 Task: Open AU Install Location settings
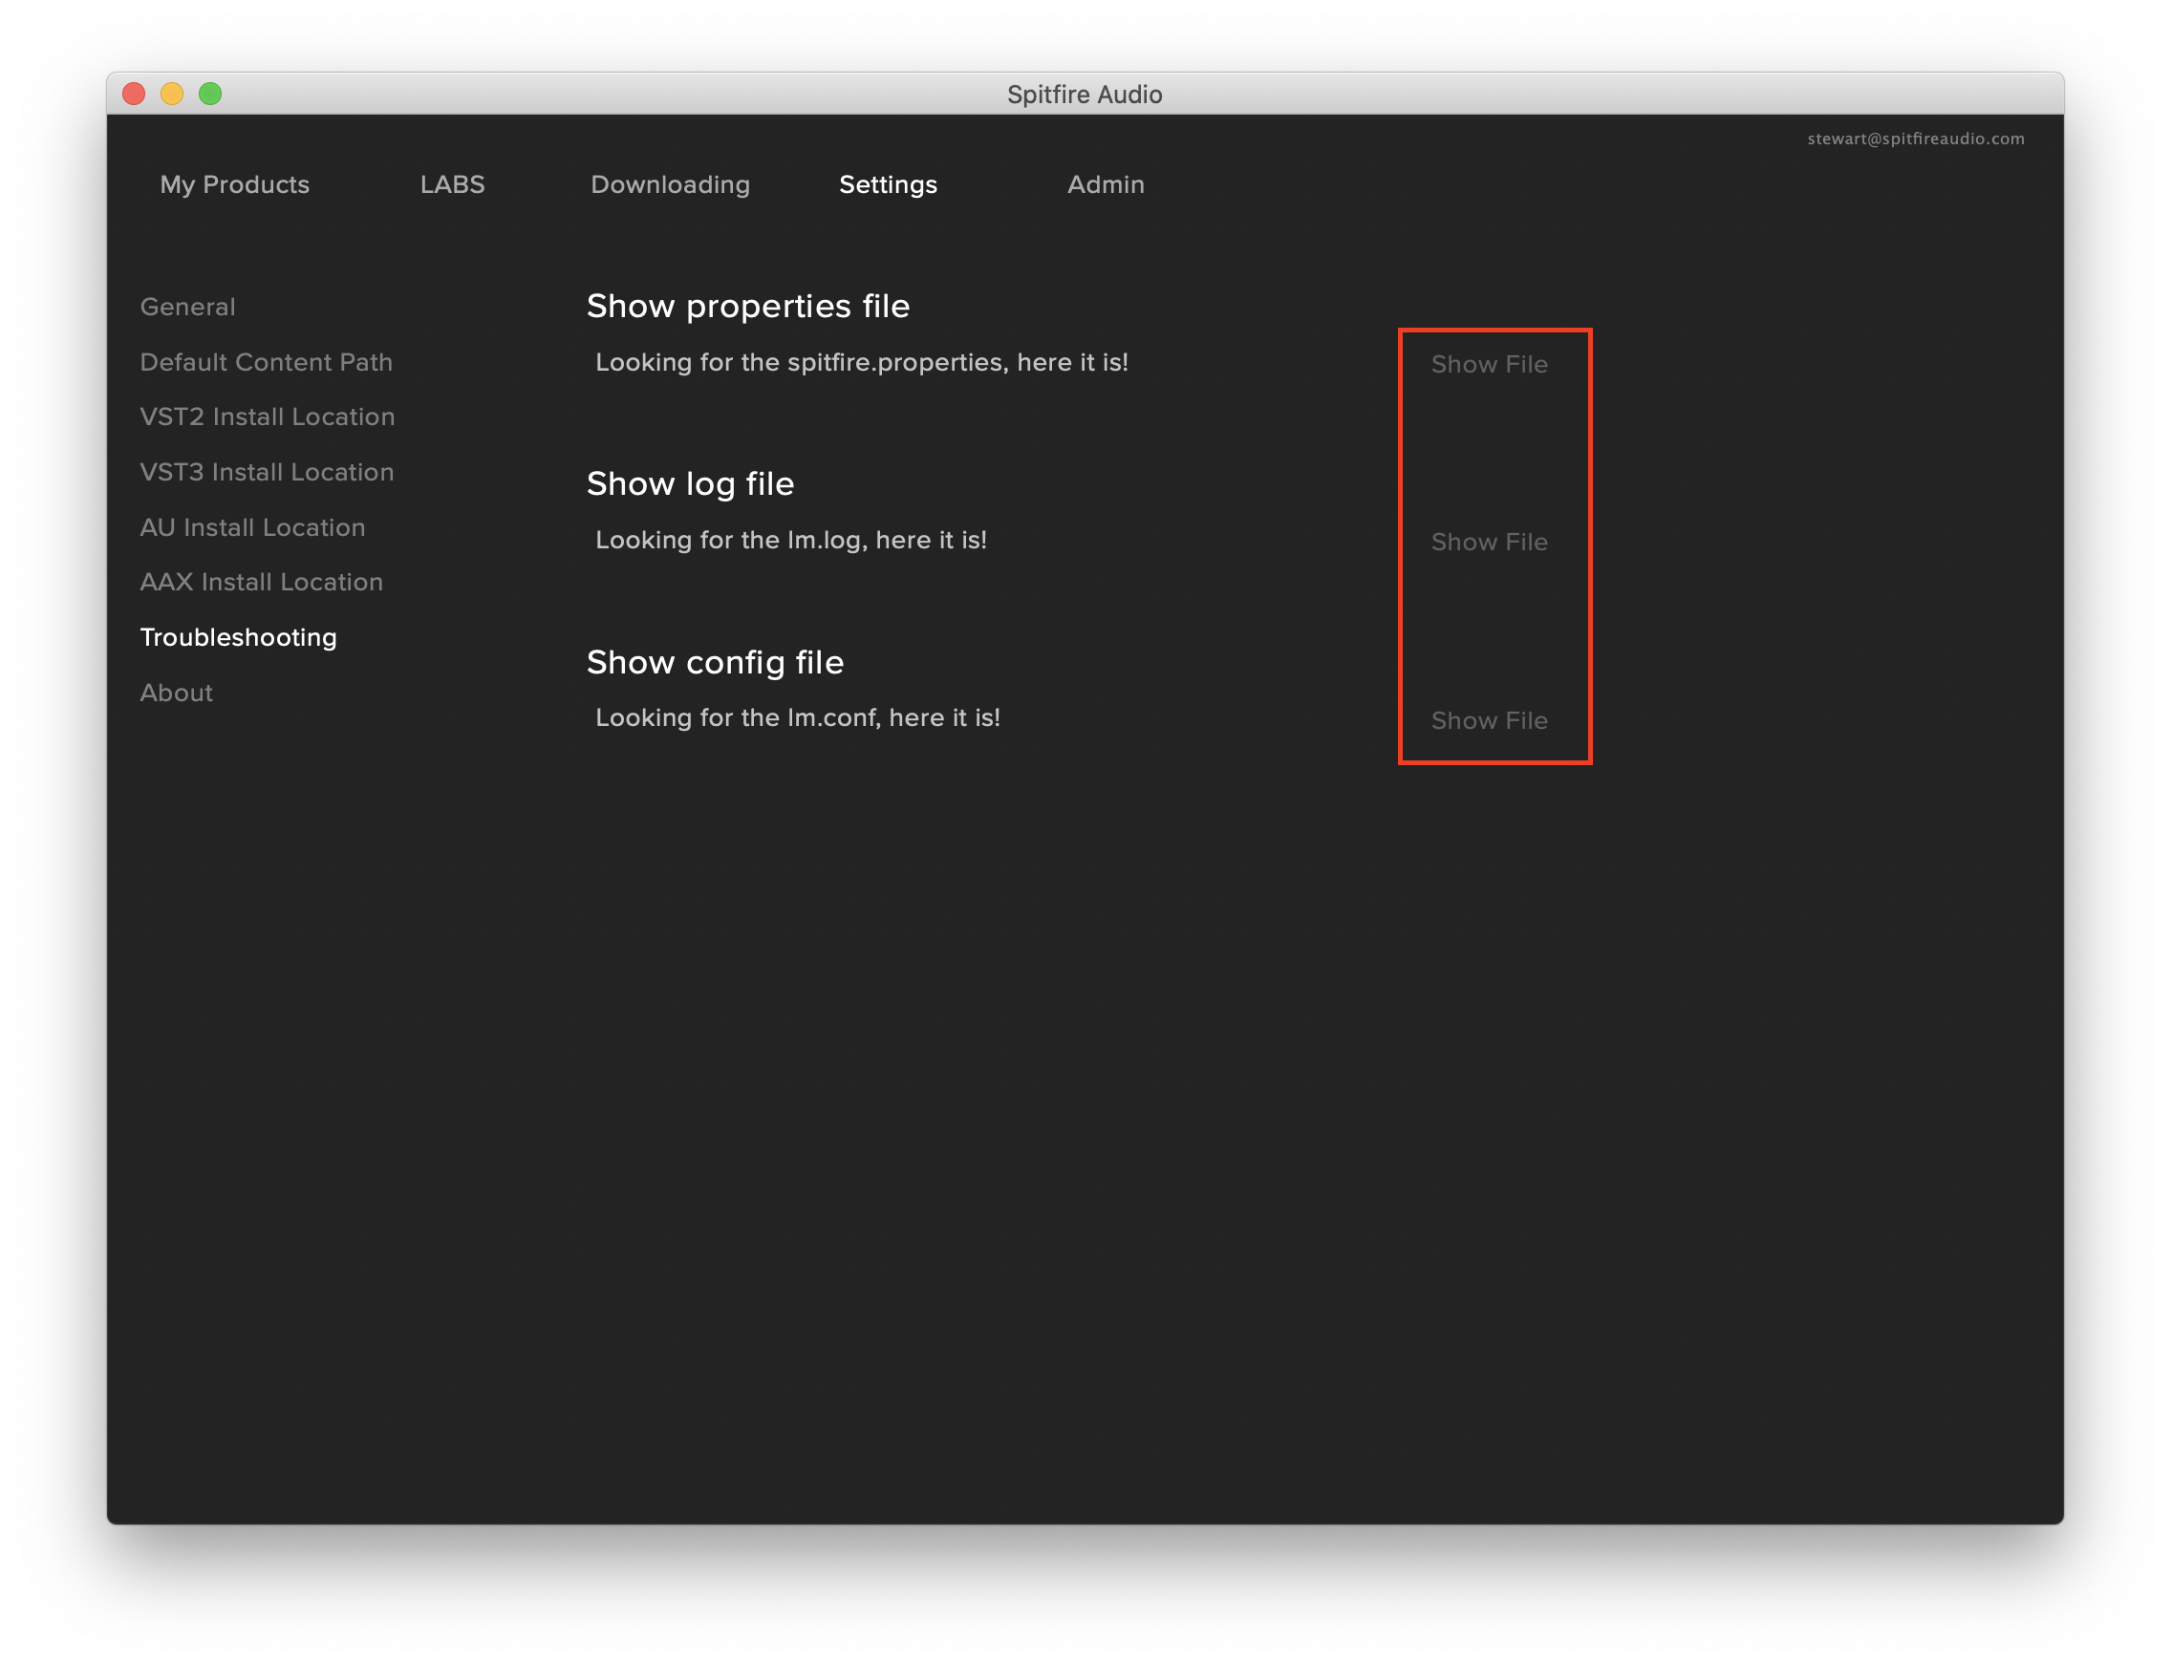(252, 527)
